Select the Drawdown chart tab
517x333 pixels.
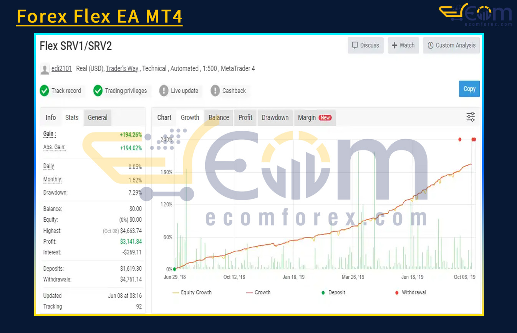(x=275, y=117)
